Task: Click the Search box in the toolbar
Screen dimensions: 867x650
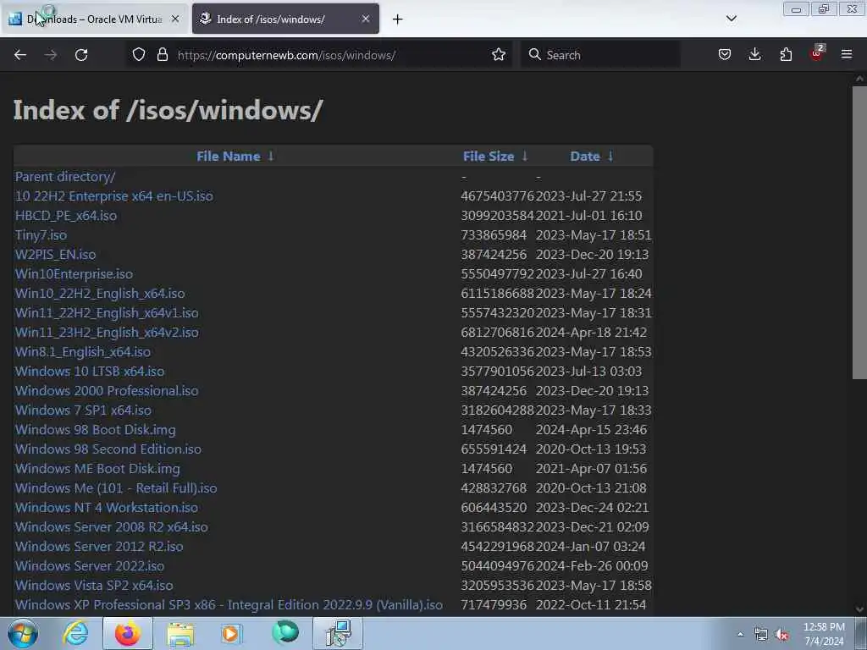Action: coord(600,55)
